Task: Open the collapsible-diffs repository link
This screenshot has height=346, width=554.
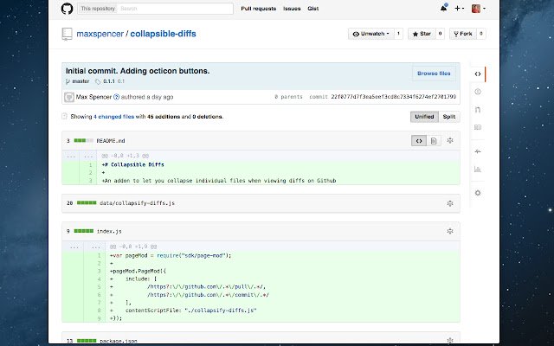Action: [x=164, y=34]
